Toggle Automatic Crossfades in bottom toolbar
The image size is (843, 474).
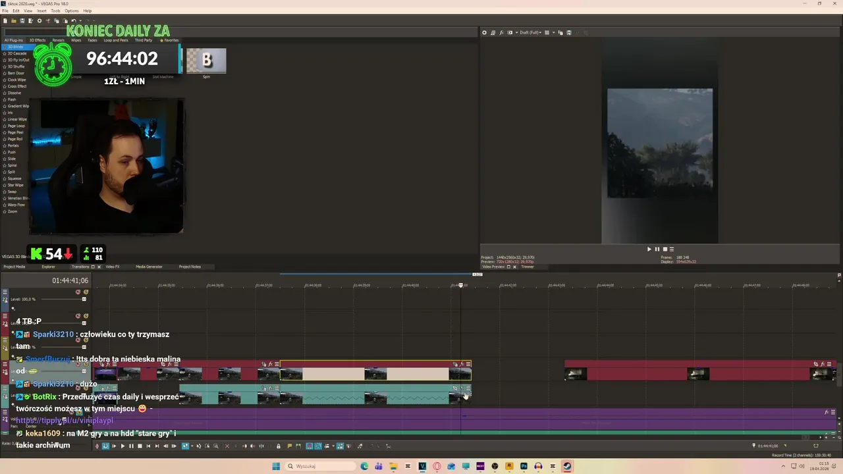318,446
